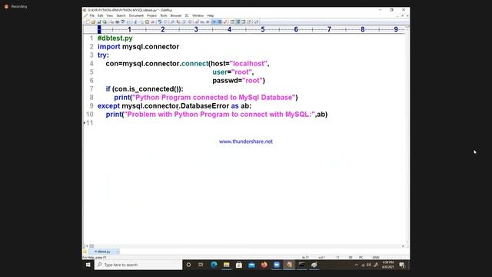Click the Print toolbar icon
Screen dimensions: 492x277
coord(117,22)
